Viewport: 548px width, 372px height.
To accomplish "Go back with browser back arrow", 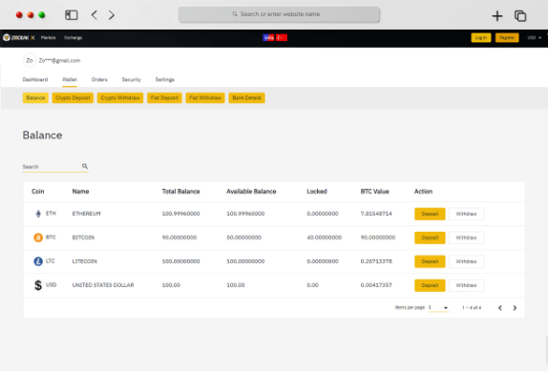I will (94, 15).
